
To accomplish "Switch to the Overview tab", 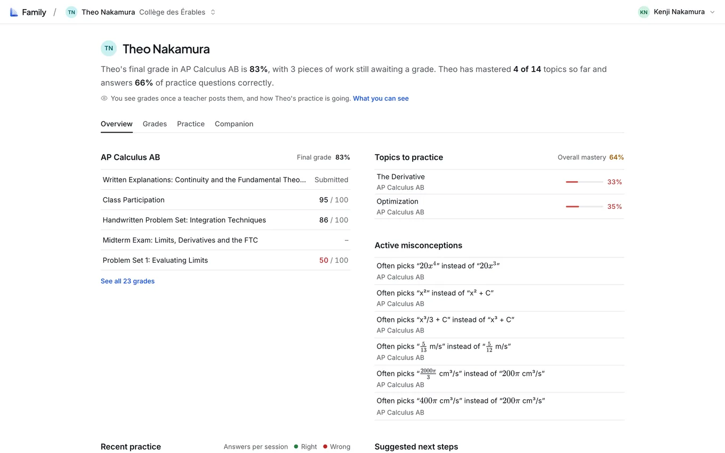I will point(117,124).
